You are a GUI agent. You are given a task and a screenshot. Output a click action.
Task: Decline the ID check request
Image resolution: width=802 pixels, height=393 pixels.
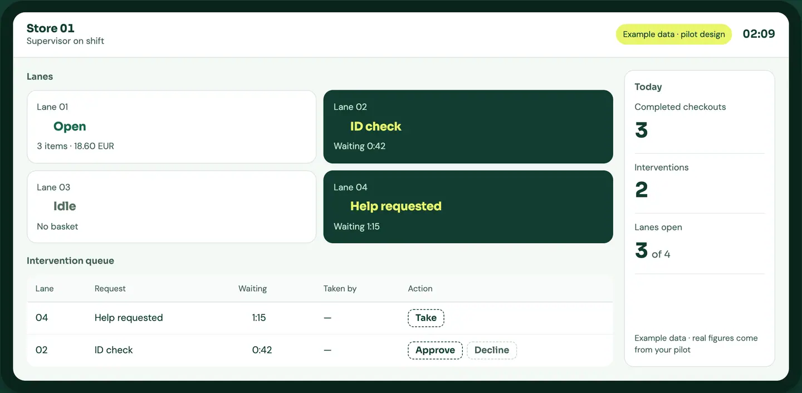492,350
